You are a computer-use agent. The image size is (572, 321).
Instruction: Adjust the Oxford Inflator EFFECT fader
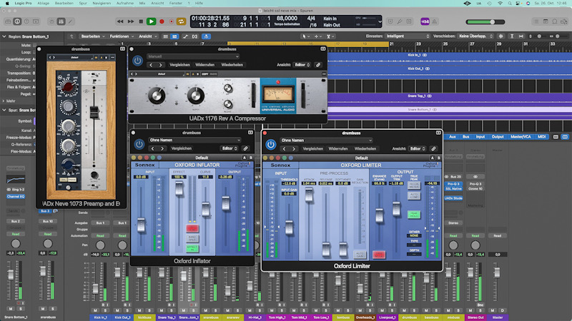[179, 188]
